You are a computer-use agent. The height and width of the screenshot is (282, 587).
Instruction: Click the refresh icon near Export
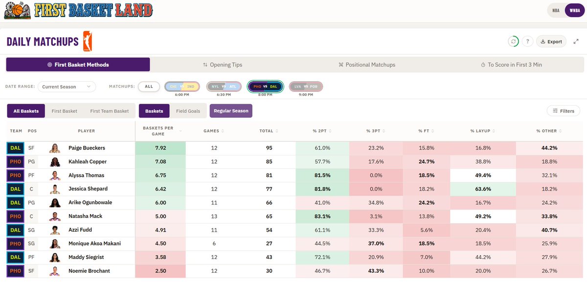coord(513,42)
